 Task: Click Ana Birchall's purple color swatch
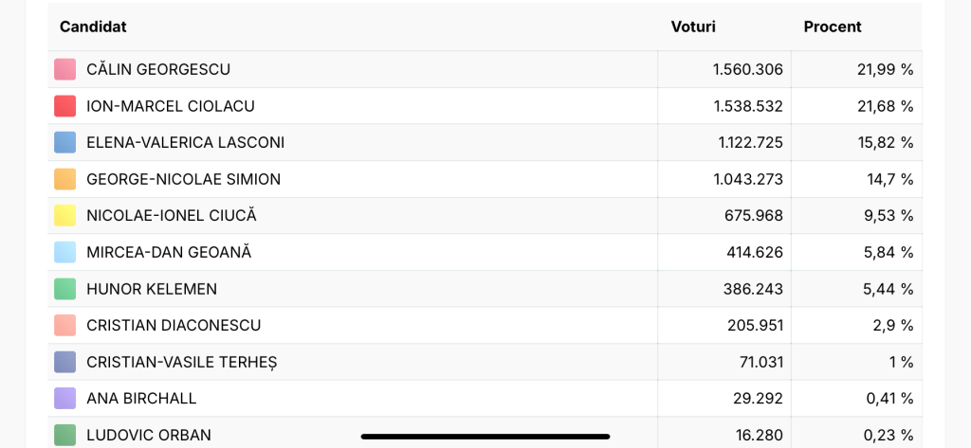[x=64, y=398]
